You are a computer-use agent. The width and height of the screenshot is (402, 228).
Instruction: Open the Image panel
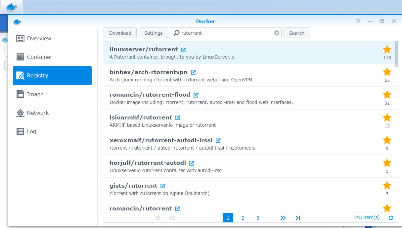click(x=35, y=94)
